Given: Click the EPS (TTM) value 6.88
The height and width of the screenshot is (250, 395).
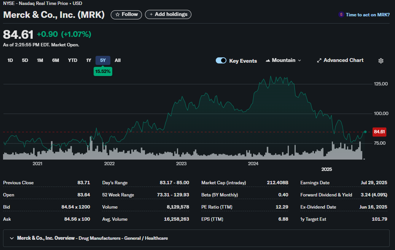Looking at the screenshot, I should point(283,219).
